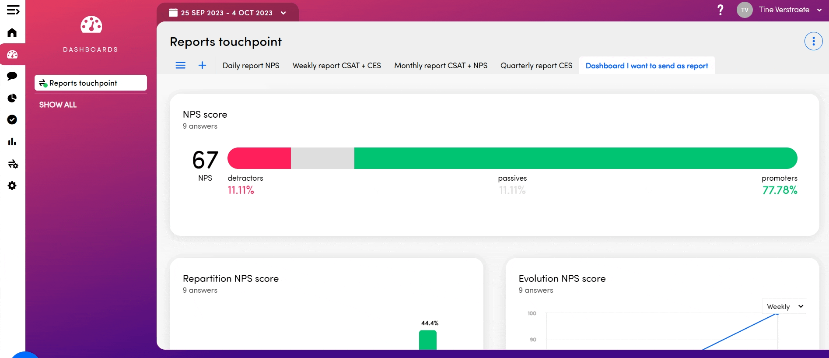Click the settings gear sidebar icon
829x358 pixels.
tap(12, 186)
